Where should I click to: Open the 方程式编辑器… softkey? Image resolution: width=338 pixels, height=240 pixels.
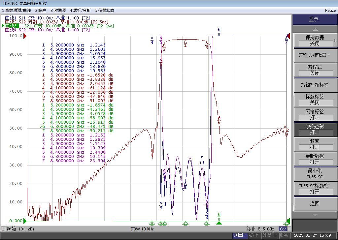315,55
